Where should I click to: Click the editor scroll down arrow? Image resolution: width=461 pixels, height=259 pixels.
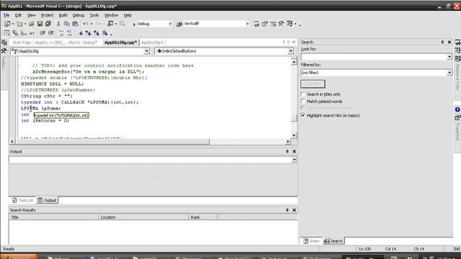tap(294, 135)
